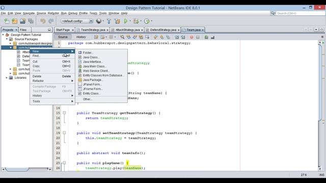Click the Toggle Rectangular Selection icon
This screenshot has width=326, height=183.
click(147, 37)
